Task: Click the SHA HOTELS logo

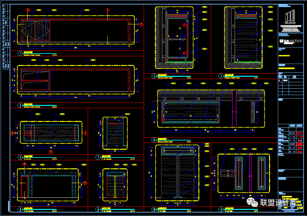Action: tap(291, 41)
